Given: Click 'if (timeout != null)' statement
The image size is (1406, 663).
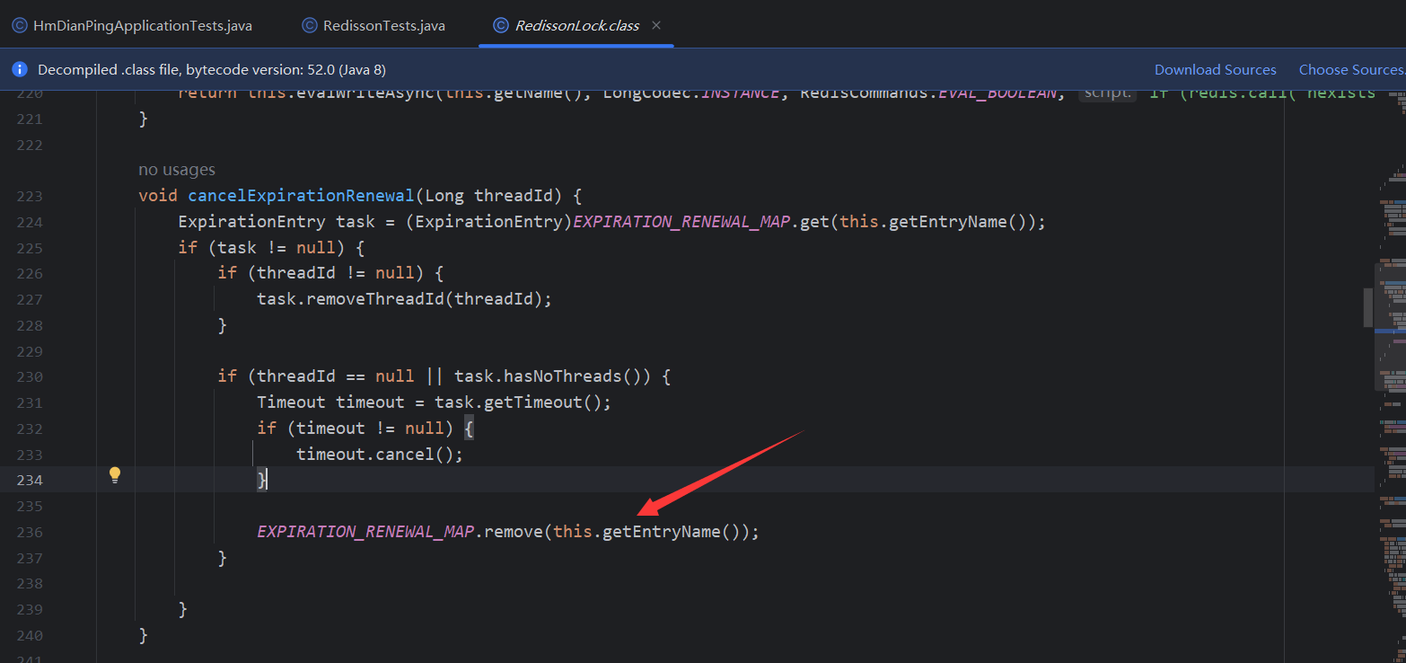Looking at the screenshot, I should (365, 429).
